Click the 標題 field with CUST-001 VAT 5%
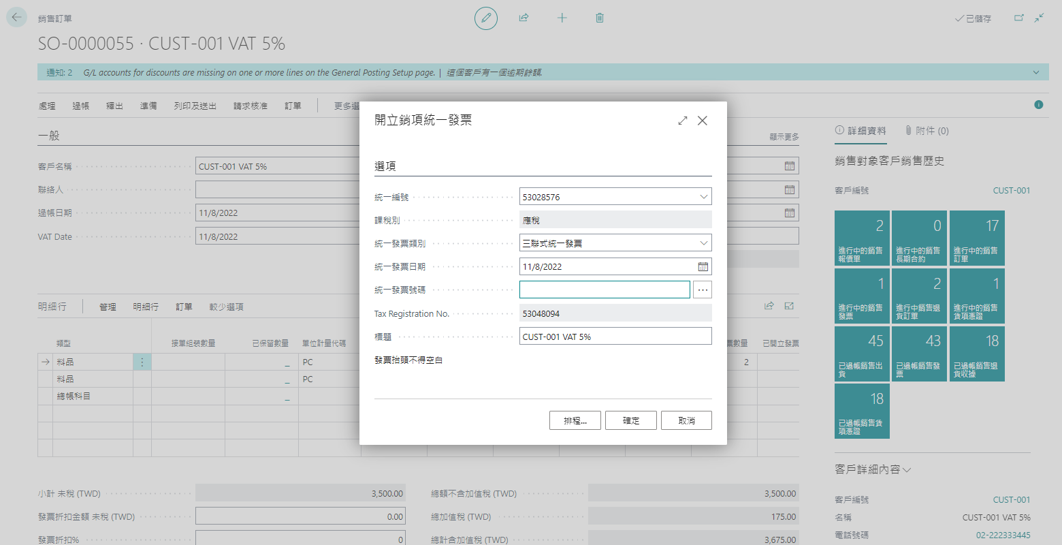Viewport: 1062px width, 545px height. pyautogui.click(x=615, y=337)
